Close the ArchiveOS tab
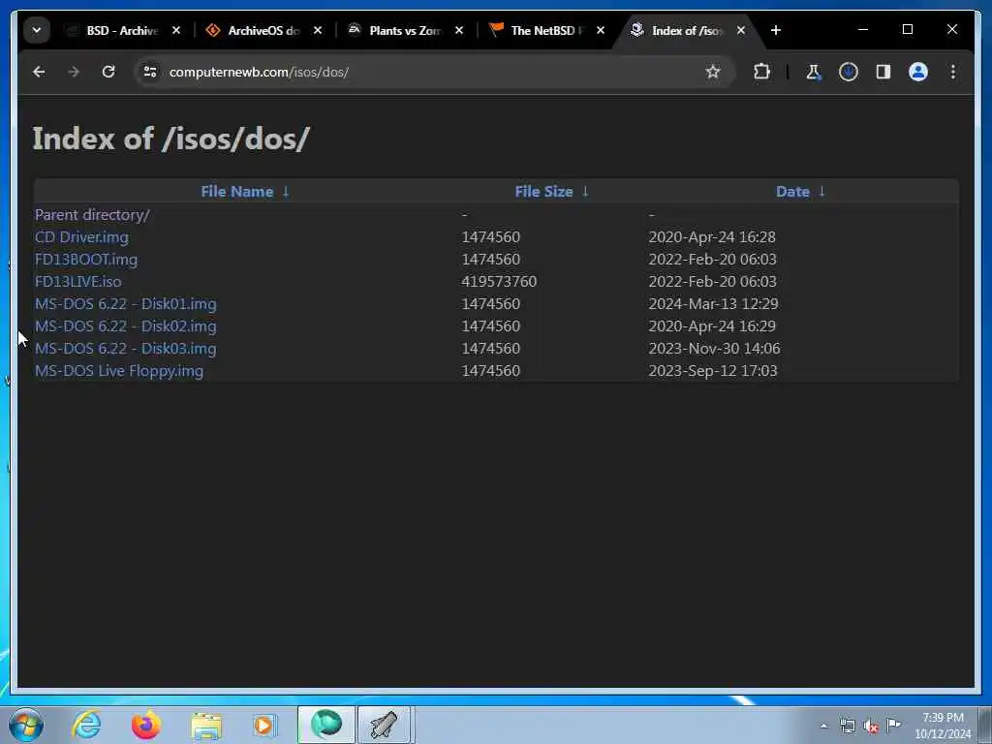Viewport: 992px width, 744px height. 318,30
